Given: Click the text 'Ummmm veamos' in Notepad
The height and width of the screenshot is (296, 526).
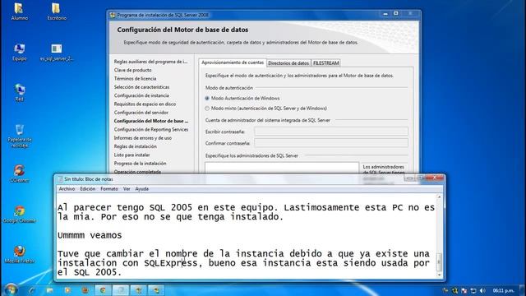Looking at the screenshot, I should (90, 235).
